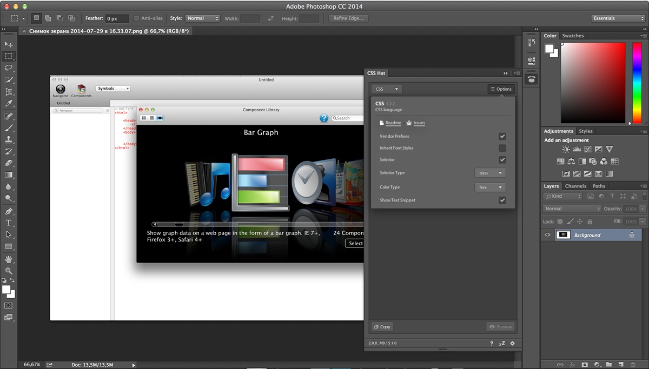The image size is (649, 369).
Task: Select the Clone Stamp tool
Action: (9, 139)
